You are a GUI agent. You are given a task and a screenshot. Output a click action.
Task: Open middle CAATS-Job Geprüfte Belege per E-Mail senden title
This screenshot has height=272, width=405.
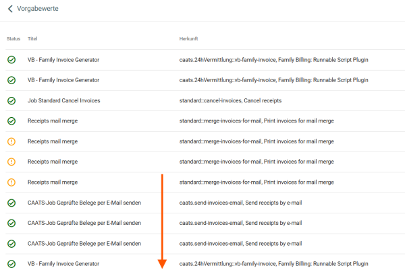coord(84,223)
